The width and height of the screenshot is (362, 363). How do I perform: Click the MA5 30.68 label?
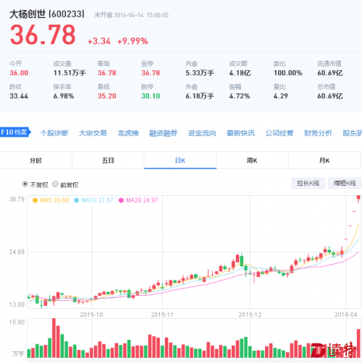(x=54, y=200)
